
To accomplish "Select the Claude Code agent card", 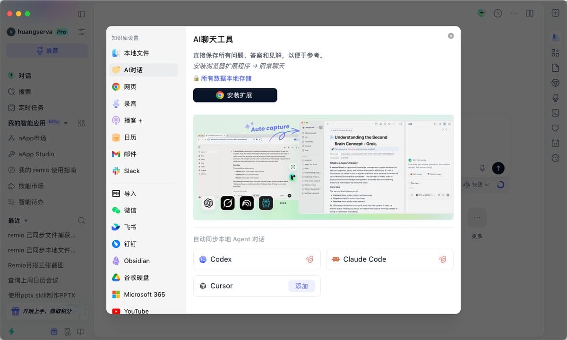I will [390, 259].
